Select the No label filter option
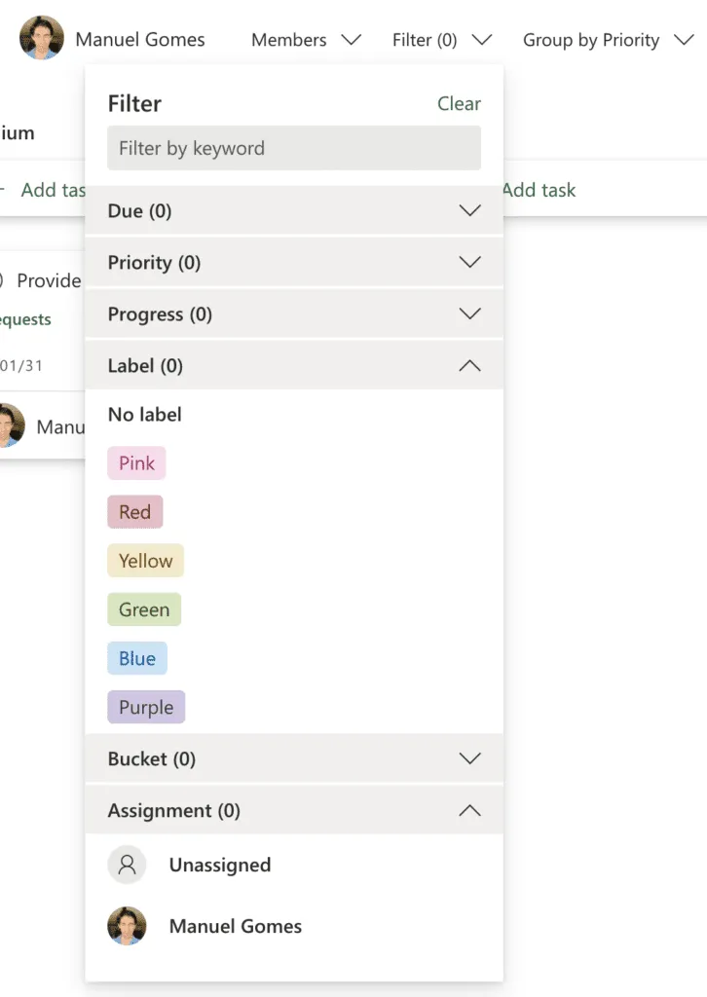The width and height of the screenshot is (707, 997). pos(145,415)
